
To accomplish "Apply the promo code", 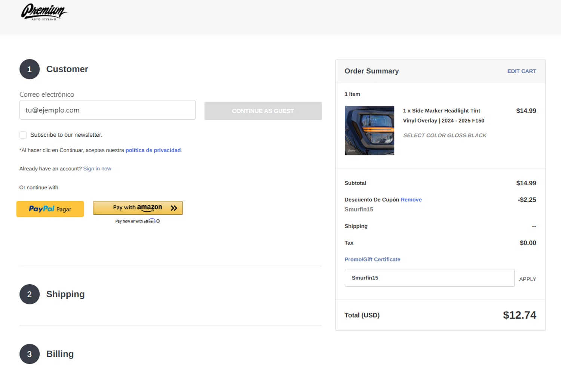I will click(528, 279).
